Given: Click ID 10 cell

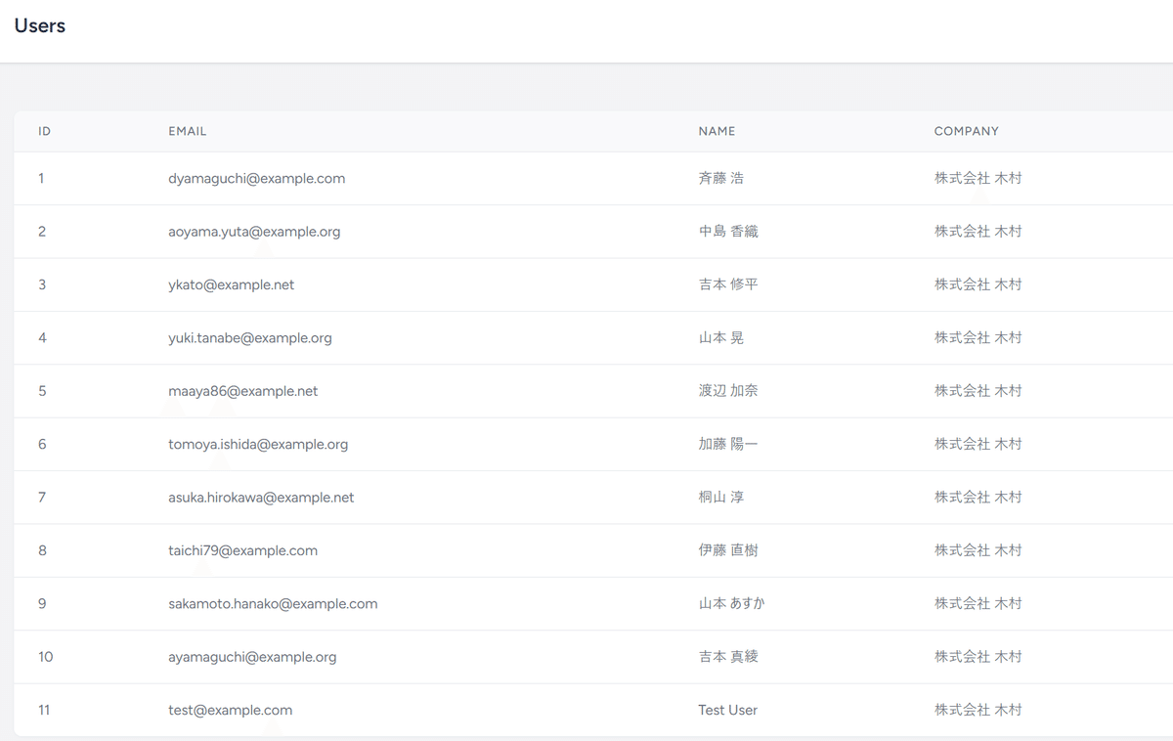Looking at the screenshot, I should 46,657.
